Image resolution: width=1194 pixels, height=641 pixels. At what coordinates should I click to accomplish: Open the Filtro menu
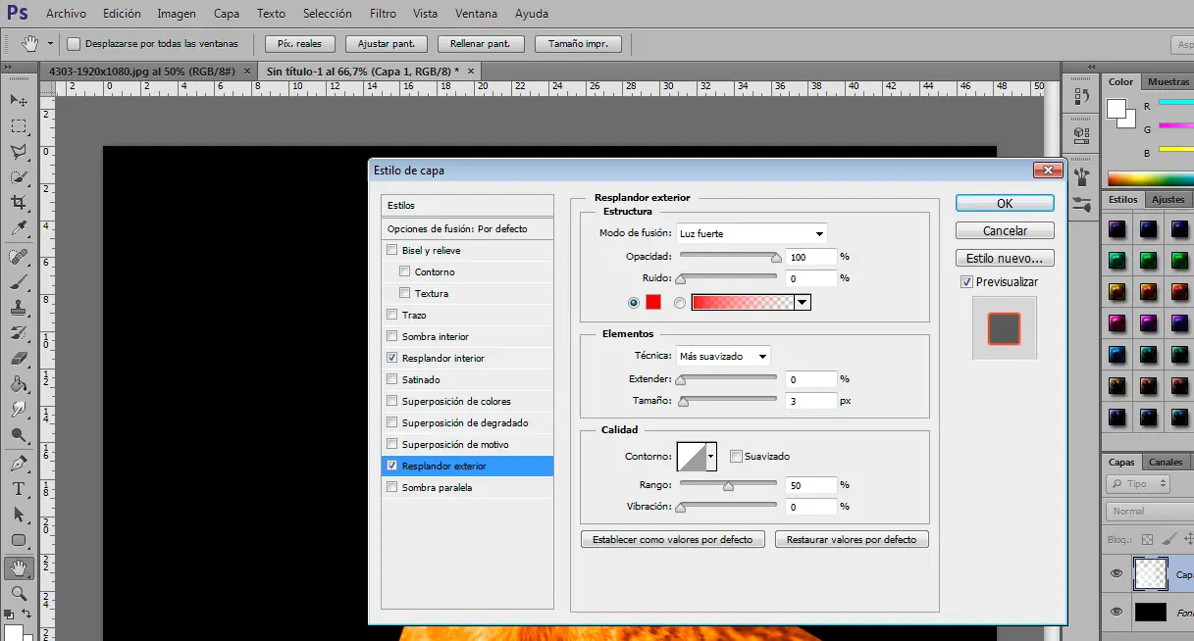pos(384,14)
